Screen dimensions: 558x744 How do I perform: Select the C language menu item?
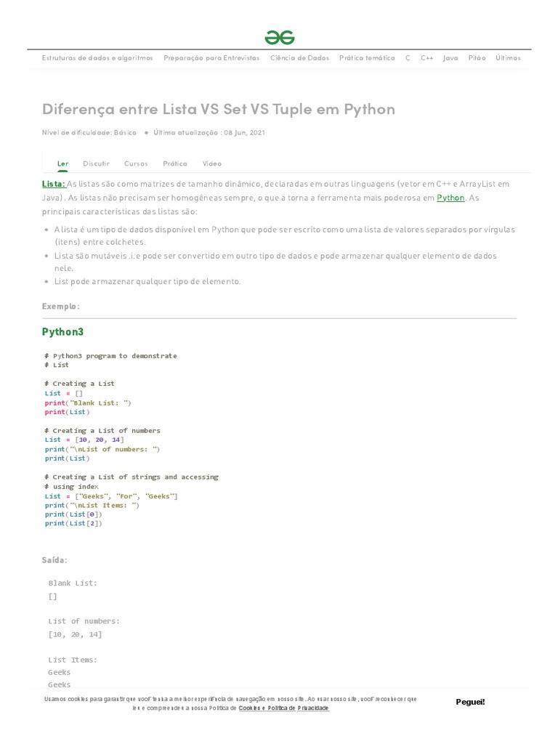coord(408,58)
